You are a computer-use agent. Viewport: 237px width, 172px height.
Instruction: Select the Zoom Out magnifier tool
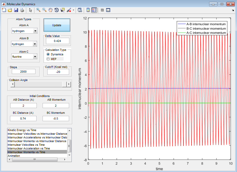point(44,10)
